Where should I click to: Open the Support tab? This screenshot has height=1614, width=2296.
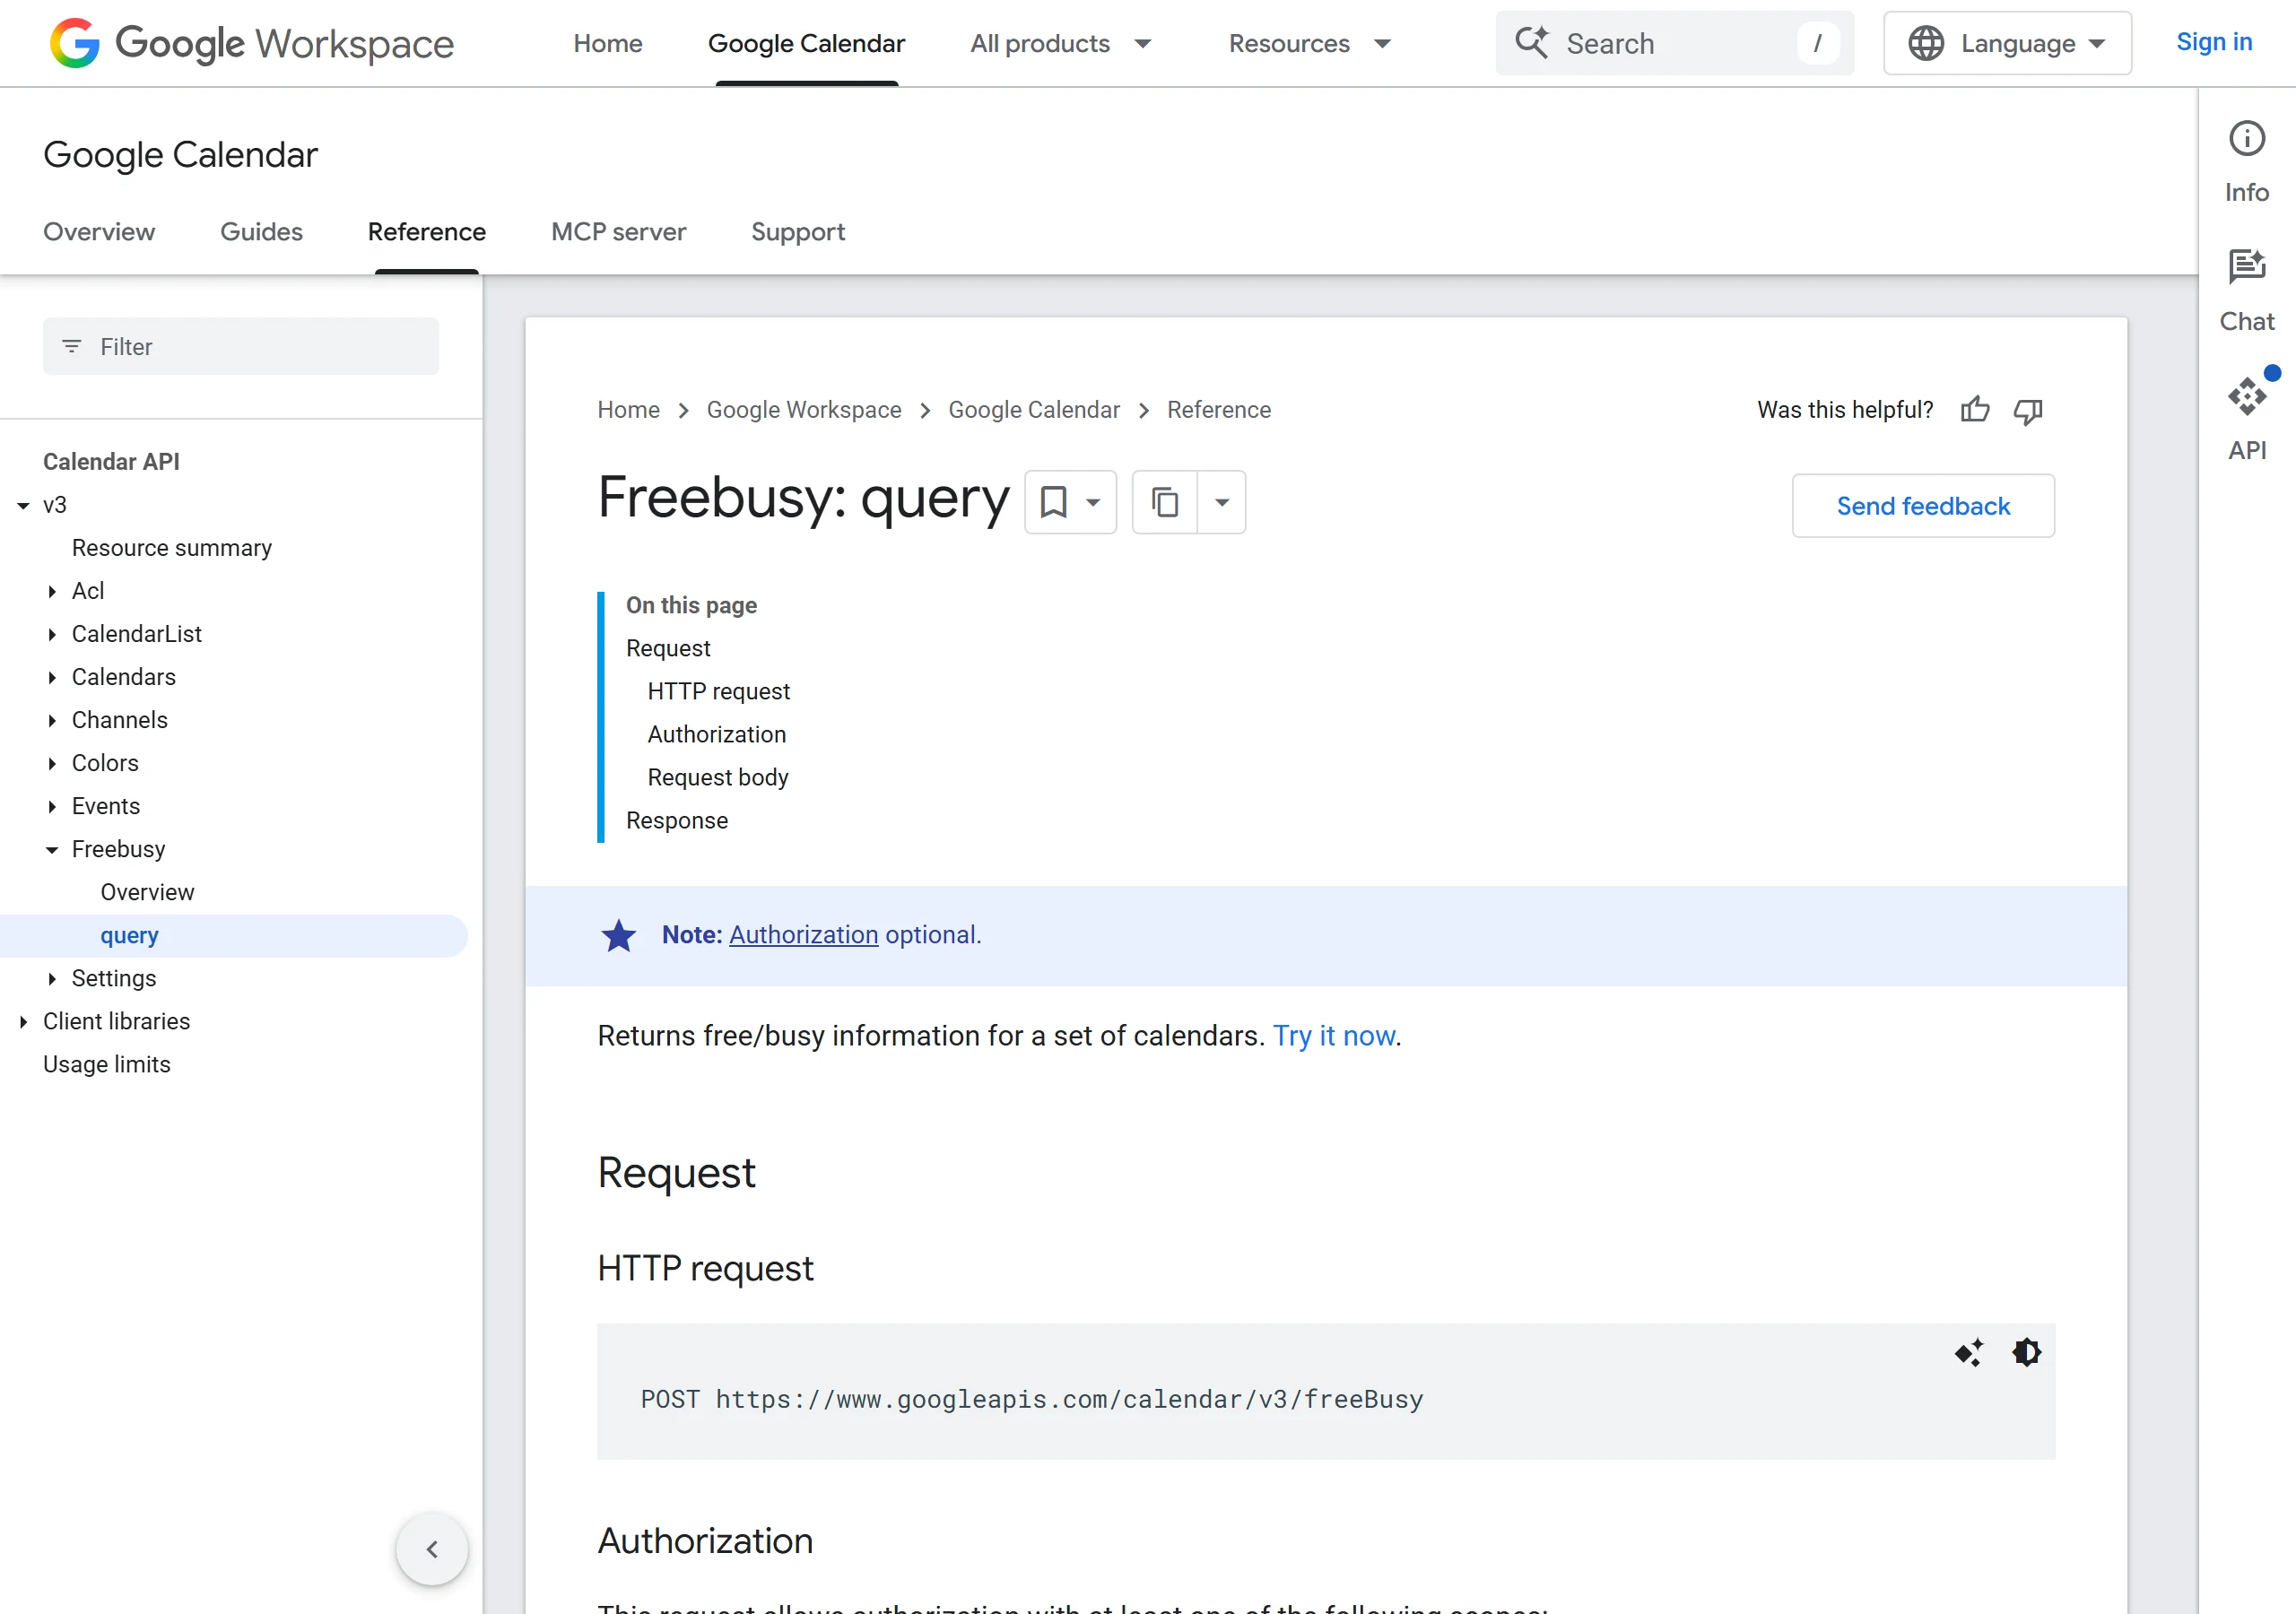click(x=798, y=231)
